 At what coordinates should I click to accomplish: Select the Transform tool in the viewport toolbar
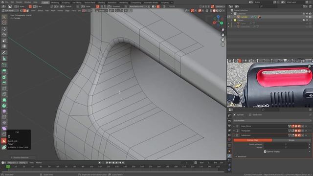point(4,46)
